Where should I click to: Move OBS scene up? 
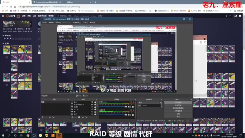tap(50, 117)
